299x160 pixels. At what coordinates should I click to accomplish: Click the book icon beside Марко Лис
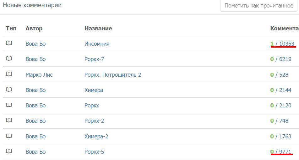[x=9, y=74]
